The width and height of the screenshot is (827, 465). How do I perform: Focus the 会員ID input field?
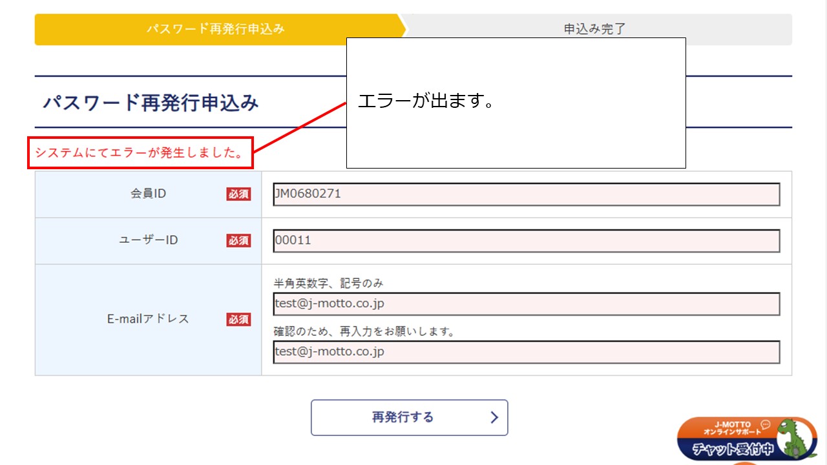(x=526, y=194)
